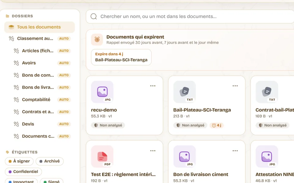Click the PDF icon of Test E2E document
The image size is (294, 183).
point(102,156)
